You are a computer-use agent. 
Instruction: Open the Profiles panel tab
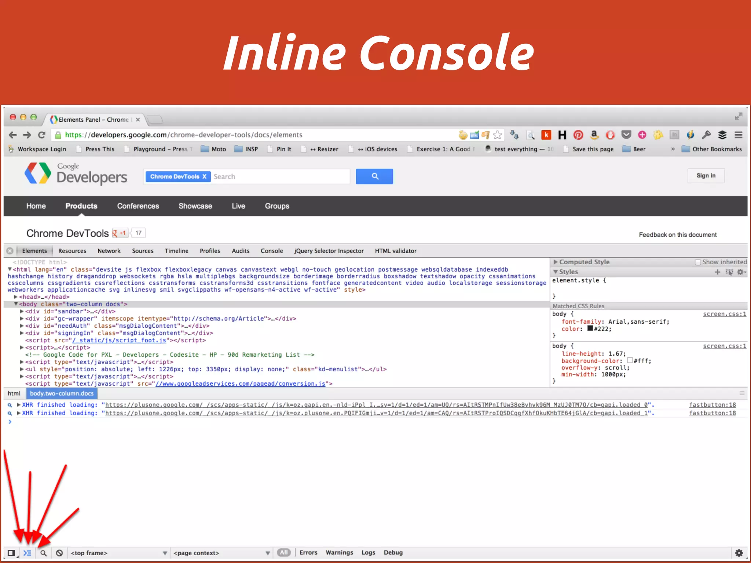click(x=210, y=251)
